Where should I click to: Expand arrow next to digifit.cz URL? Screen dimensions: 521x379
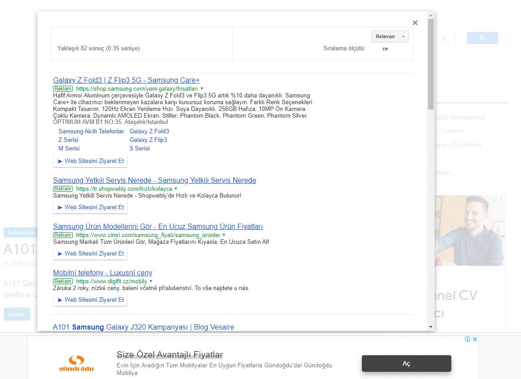point(151,281)
